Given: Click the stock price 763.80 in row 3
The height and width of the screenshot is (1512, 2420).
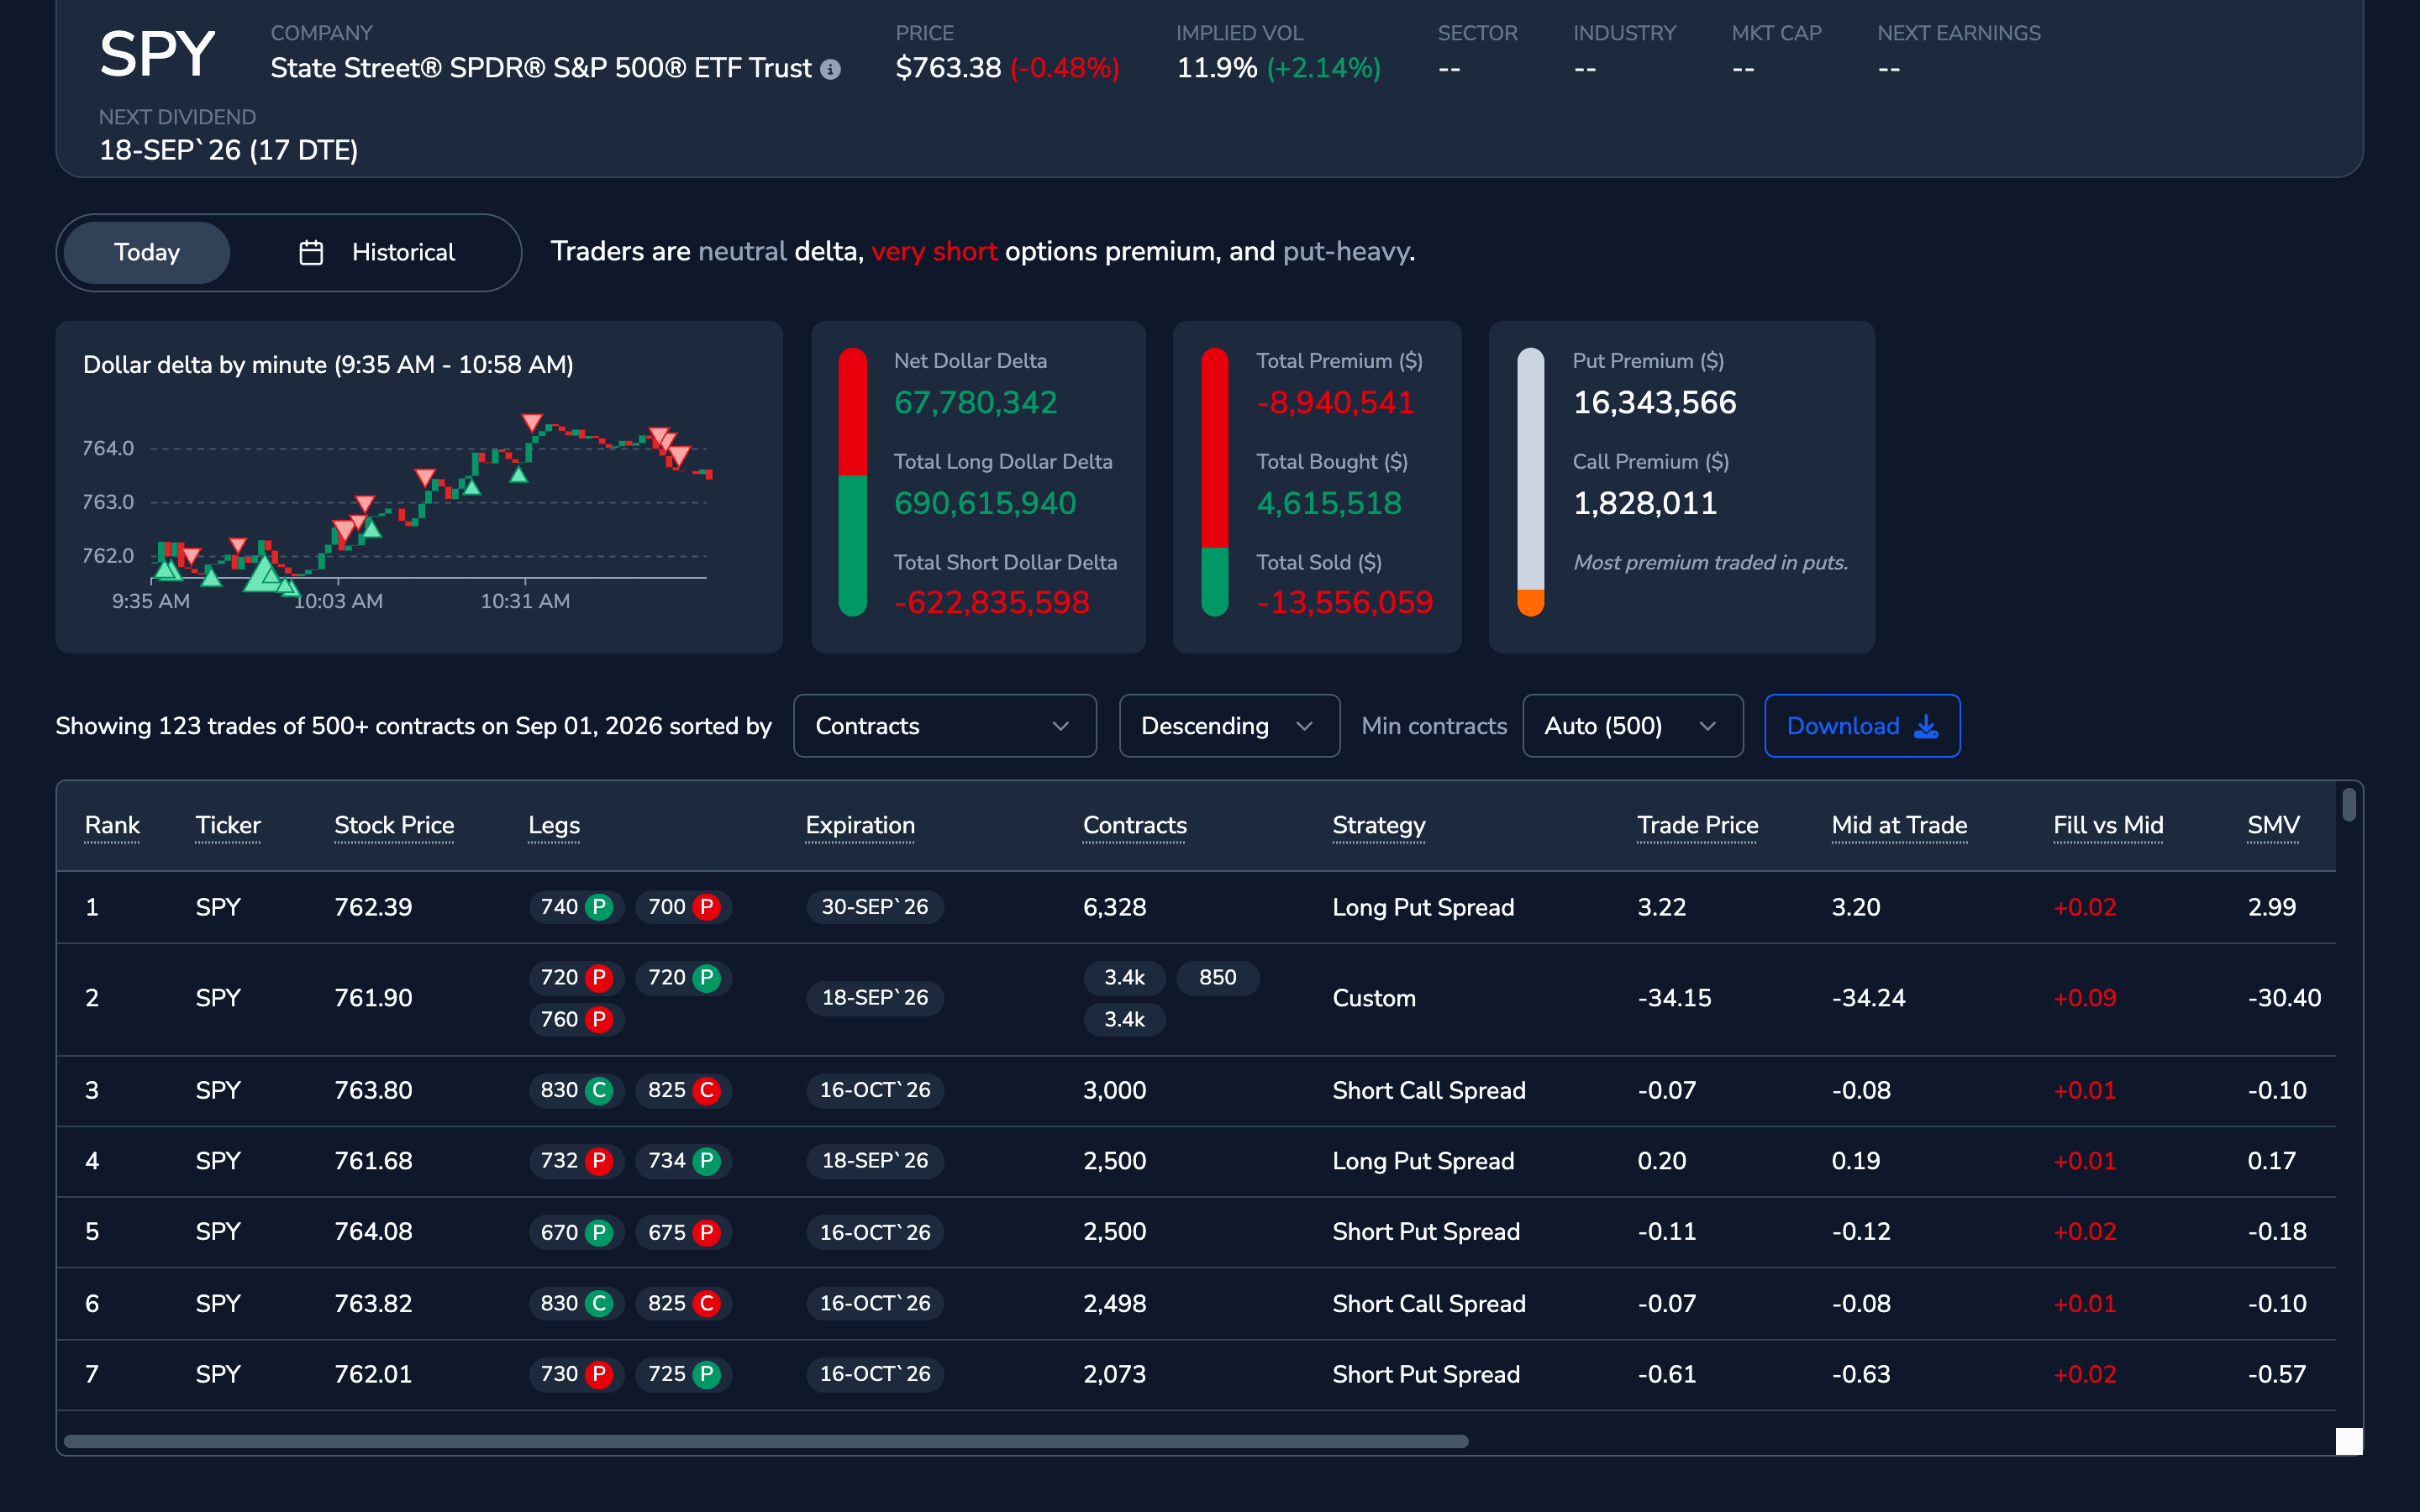Looking at the screenshot, I should coord(373,1090).
